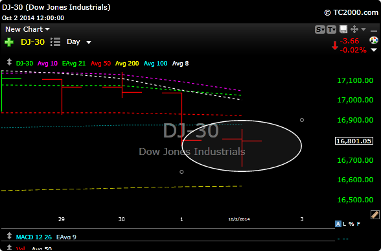Enable the A arithmetic scale option
Image resolution: width=381 pixels, height=251 pixels.
click(338, 224)
